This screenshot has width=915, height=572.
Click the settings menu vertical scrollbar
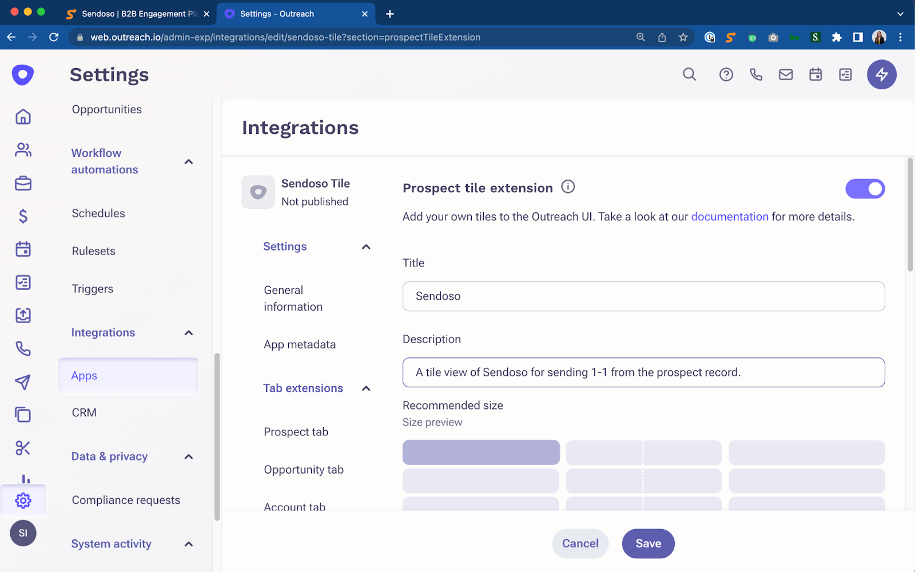(217, 437)
